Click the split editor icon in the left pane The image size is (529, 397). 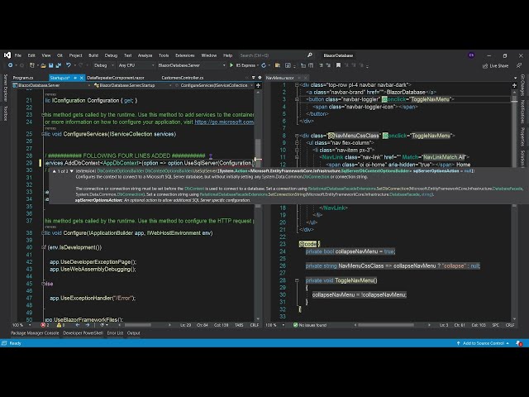[258, 85]
